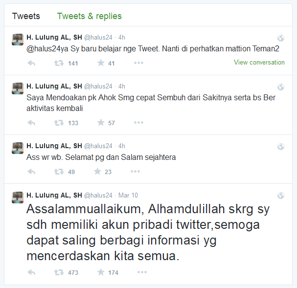Reply to 'Ass wr wb' tweet

(x=31, y=172)
